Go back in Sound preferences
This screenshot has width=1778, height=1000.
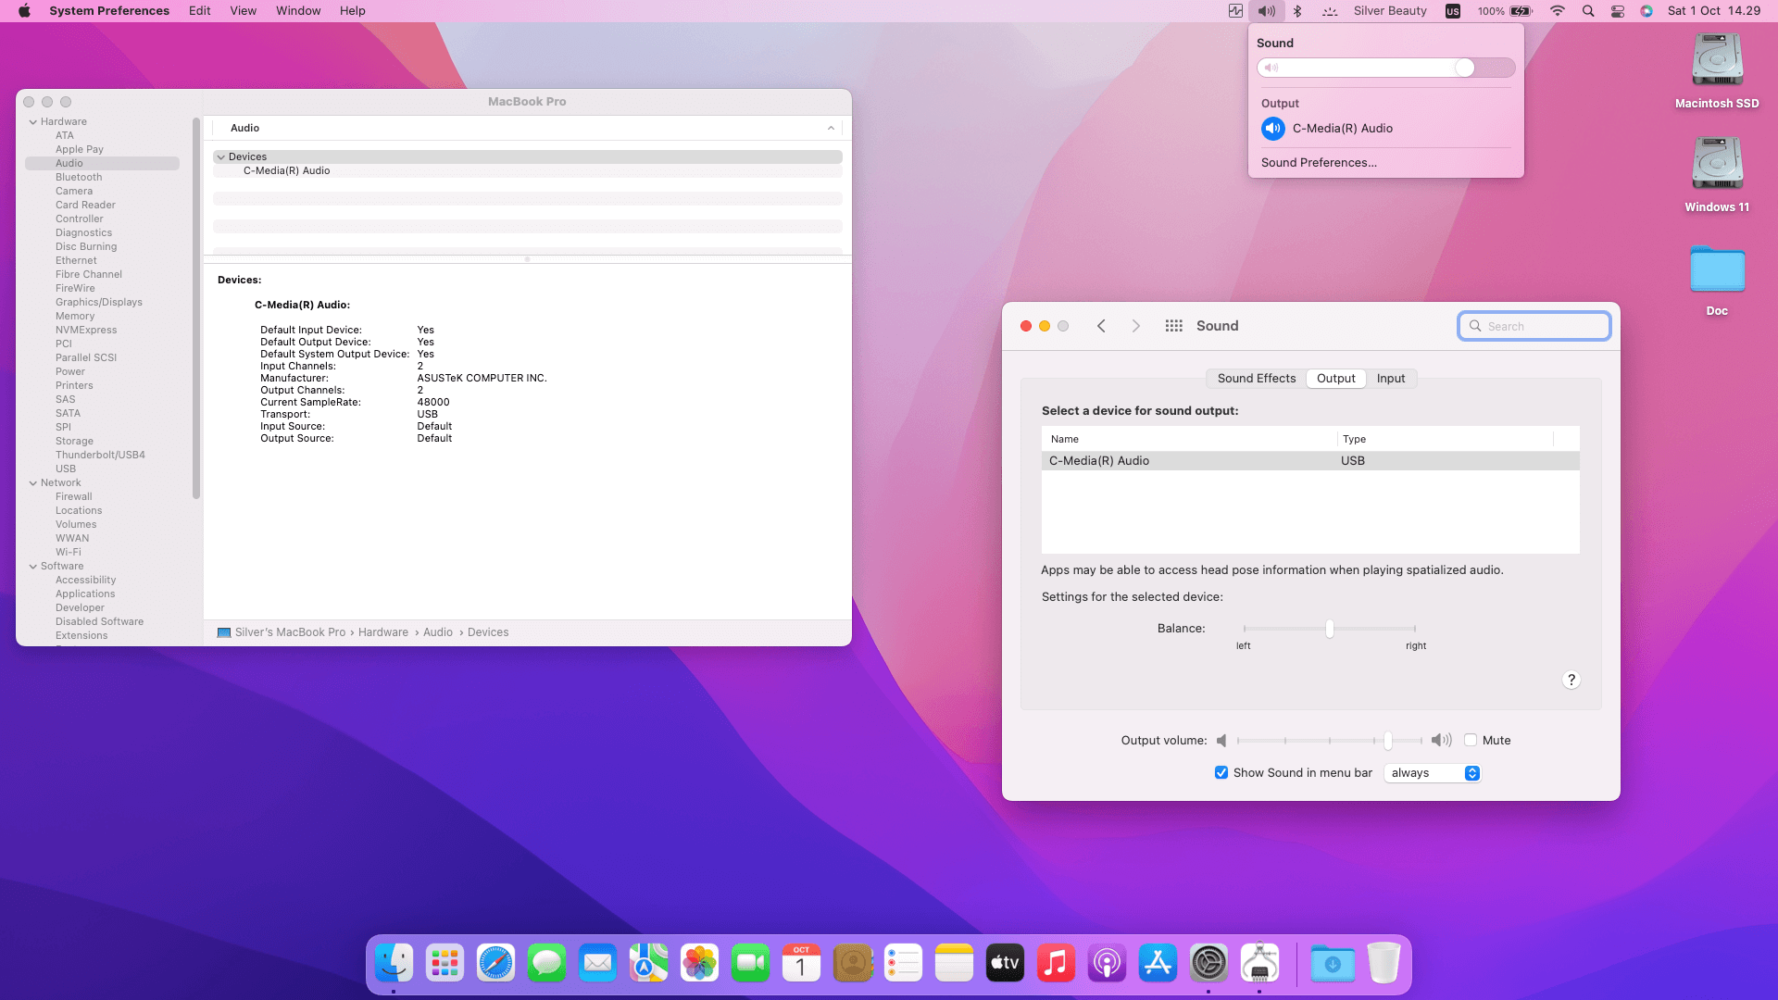point(1101,326)
